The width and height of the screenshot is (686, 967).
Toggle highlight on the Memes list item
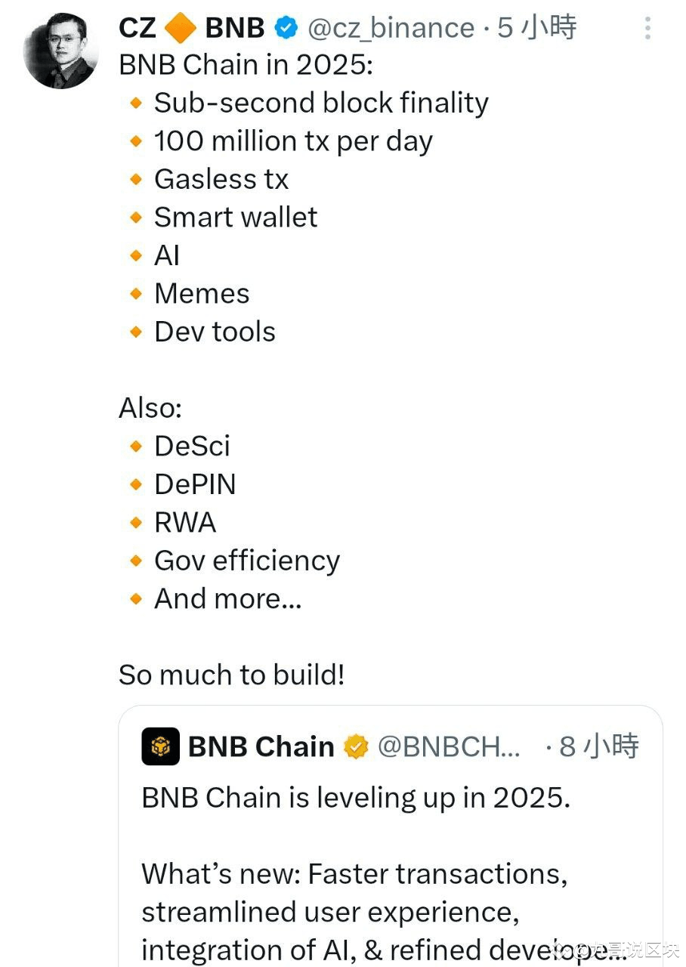point(202,293)
